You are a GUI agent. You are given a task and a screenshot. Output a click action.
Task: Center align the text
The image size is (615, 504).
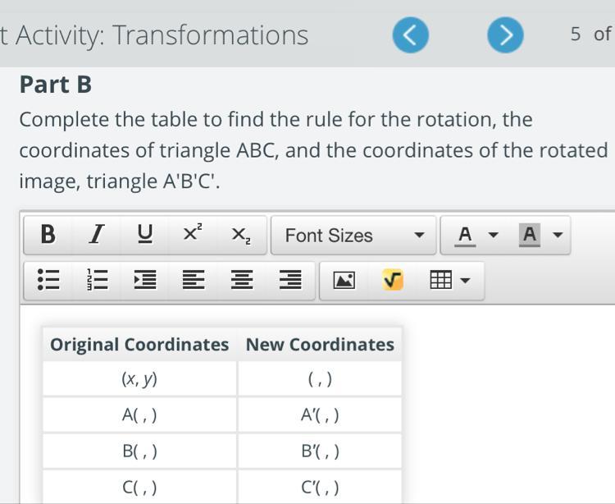242,280
